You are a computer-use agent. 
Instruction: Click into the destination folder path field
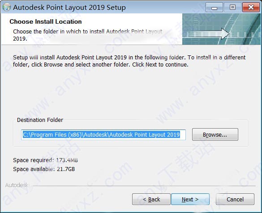(103, 134)
